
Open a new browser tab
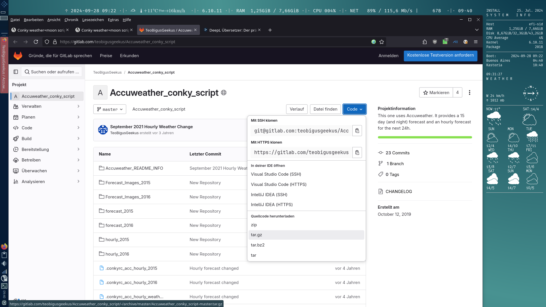pos(270,30)
